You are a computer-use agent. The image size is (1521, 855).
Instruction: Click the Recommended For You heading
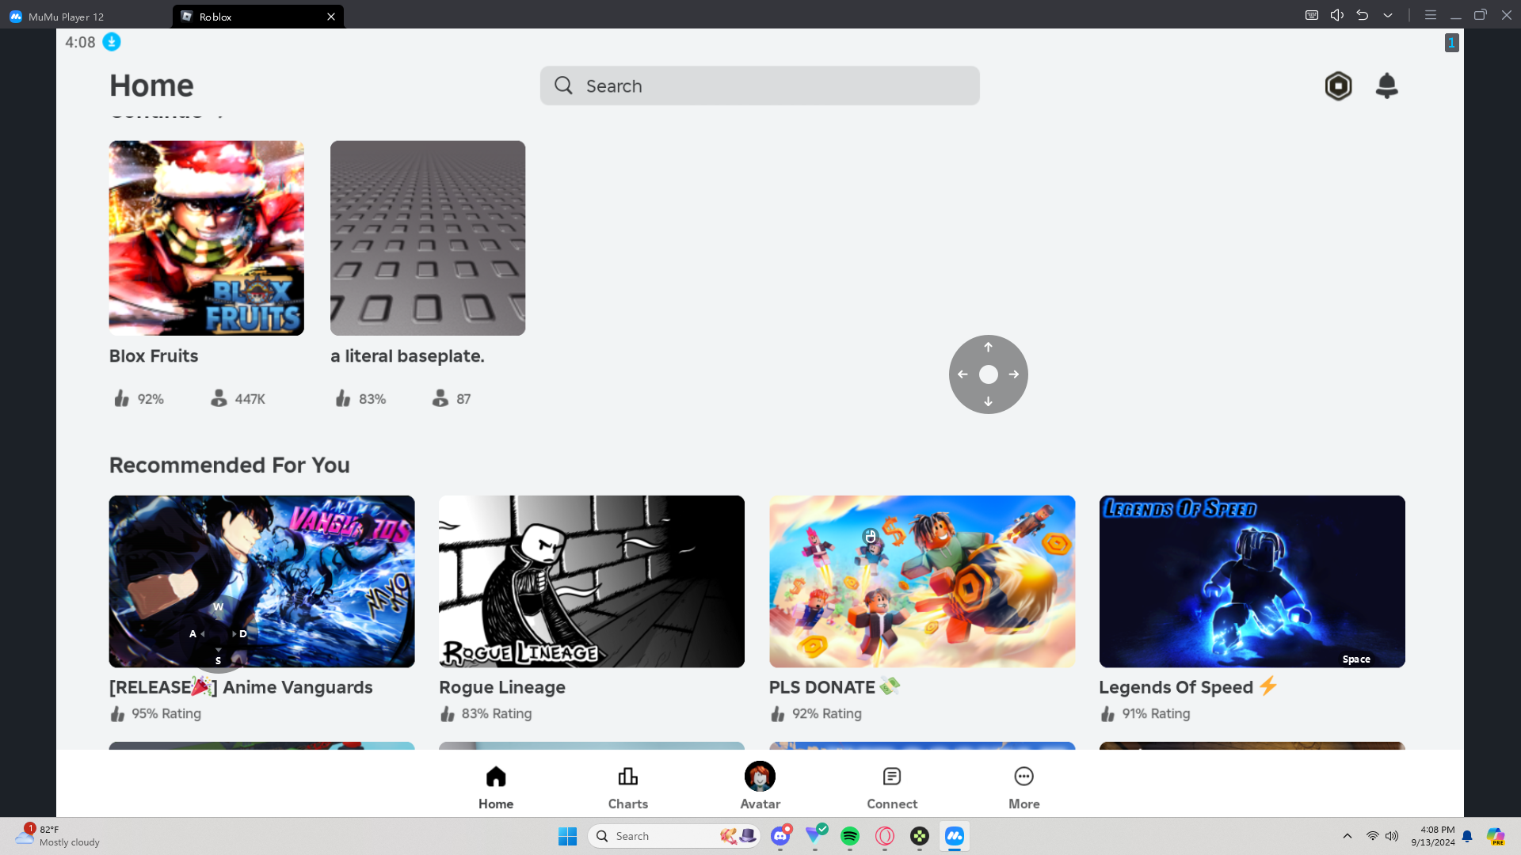tap(230, 465)
